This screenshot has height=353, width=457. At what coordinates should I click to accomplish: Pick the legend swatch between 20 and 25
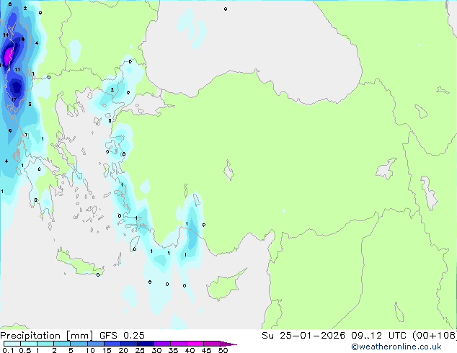(x=129, y=344)
